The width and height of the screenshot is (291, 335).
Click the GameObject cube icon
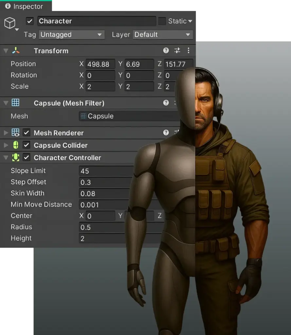pos(9,23)
